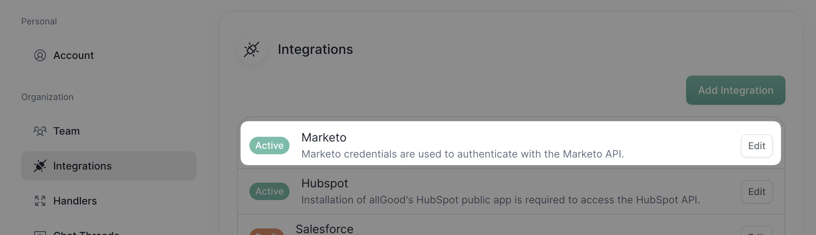Screen dimensions: 816x235
Task: Open the Handlers section
Action: 108,201
